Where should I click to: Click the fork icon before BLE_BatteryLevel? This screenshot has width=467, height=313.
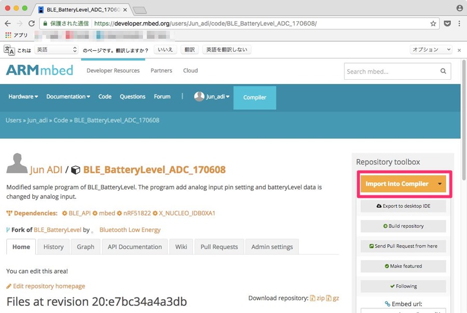point(7,230)
